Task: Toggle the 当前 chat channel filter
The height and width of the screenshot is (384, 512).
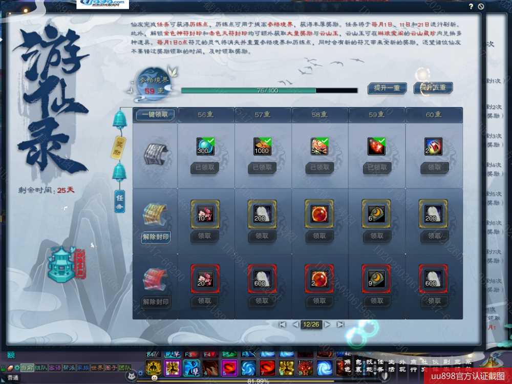Action: coord(27,368)
